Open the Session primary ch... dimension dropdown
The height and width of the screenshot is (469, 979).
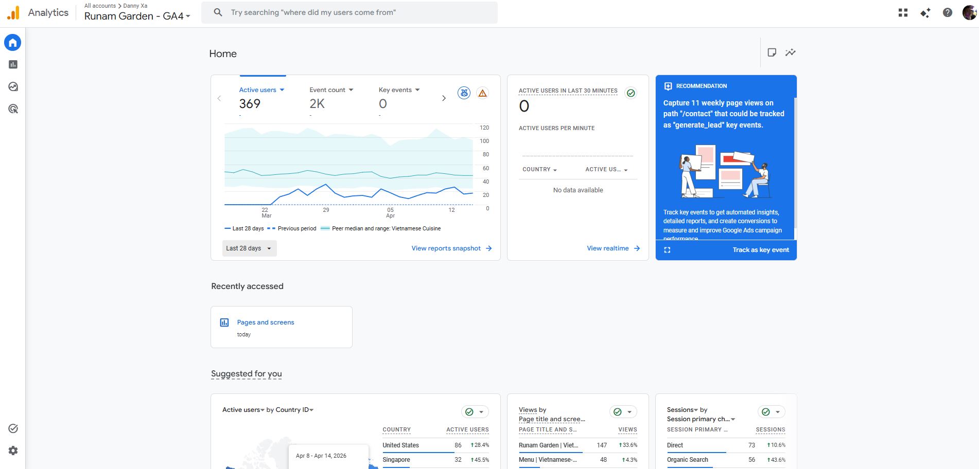pos(701,419)
